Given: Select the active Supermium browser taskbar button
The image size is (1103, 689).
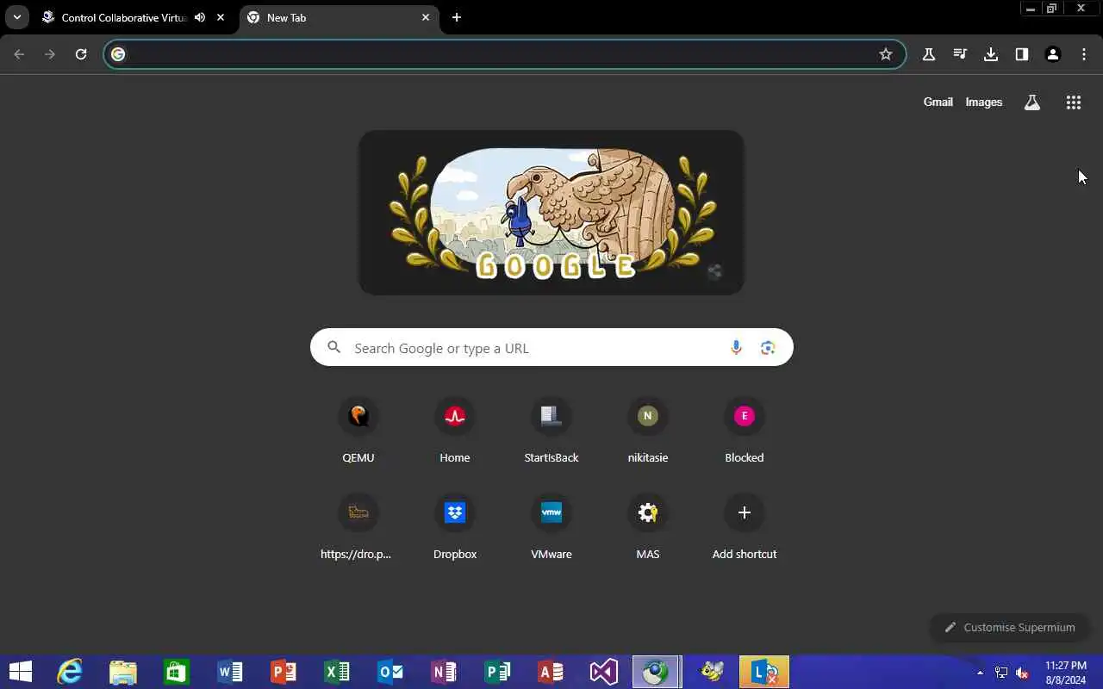Looking at the screenshot, I should 657,672.
